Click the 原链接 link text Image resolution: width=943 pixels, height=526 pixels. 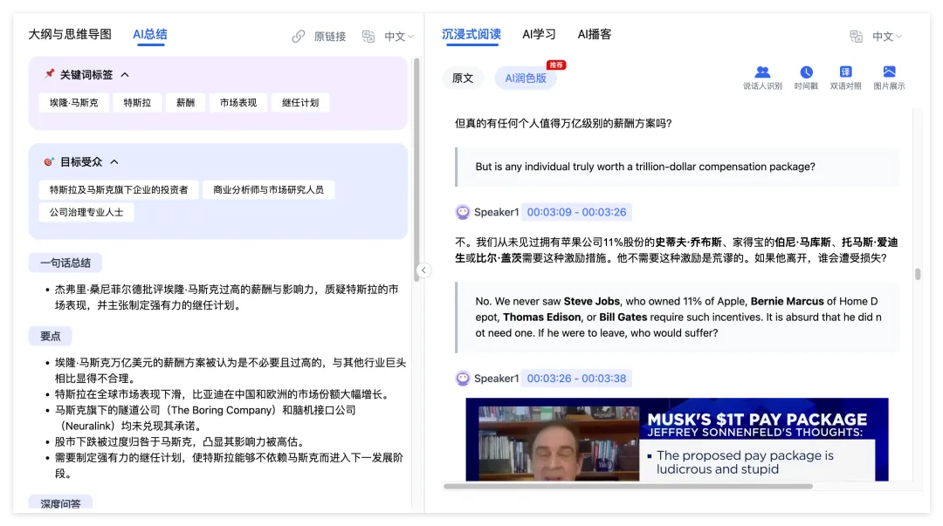click(x=329, y=37)
